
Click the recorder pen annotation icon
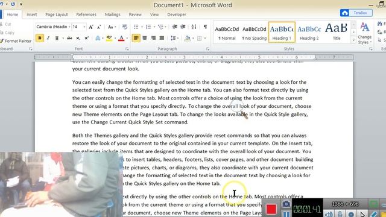(374, 214)
